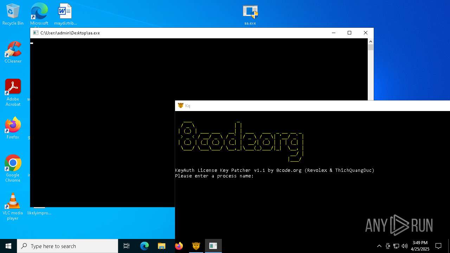Viewport: 450px width, 253px height.
Task: Select the aa.exe desktop icon
Action: (250, 15)
